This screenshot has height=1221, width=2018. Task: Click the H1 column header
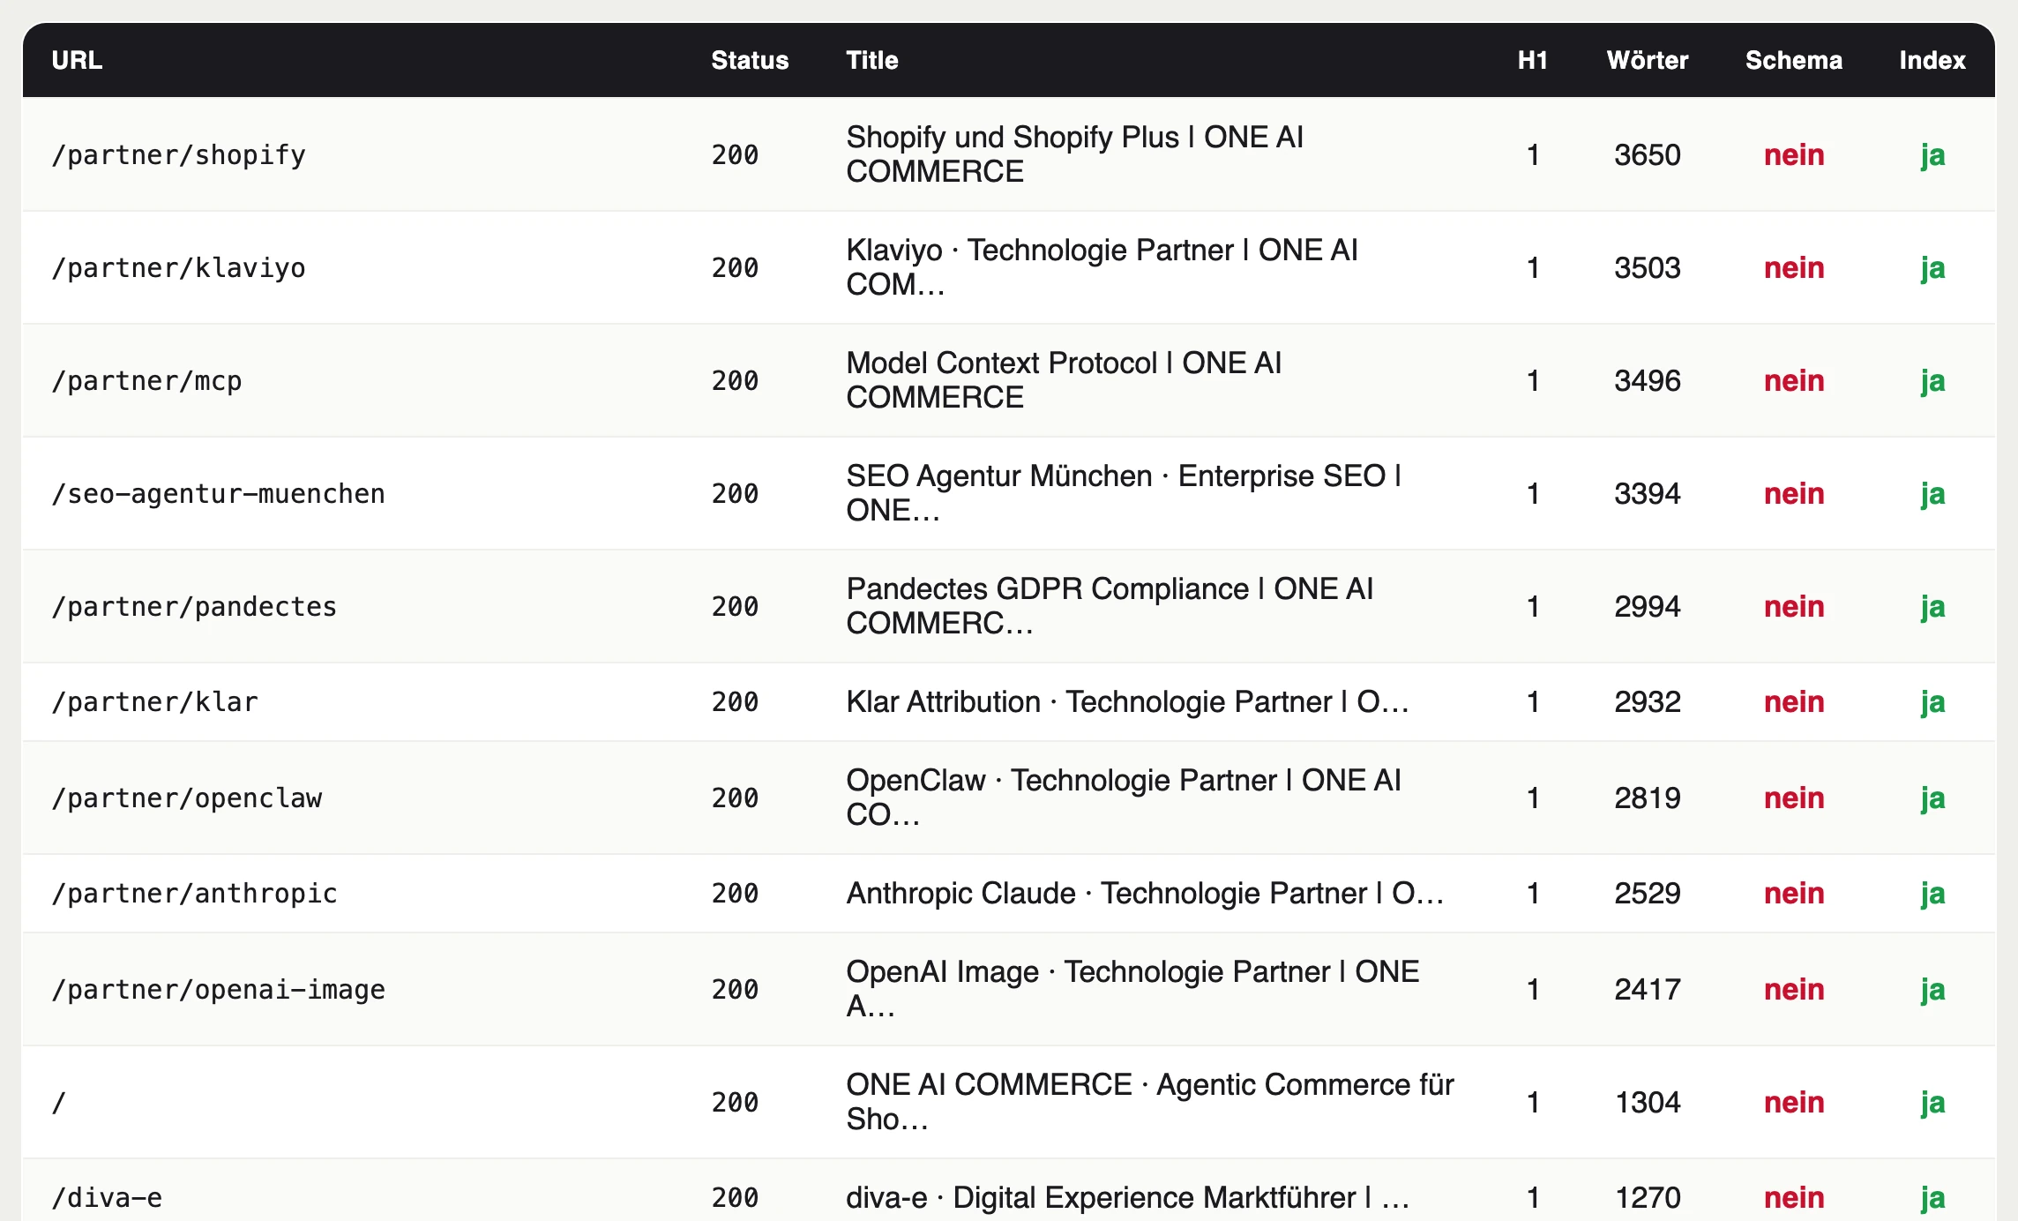[1532, 60]
